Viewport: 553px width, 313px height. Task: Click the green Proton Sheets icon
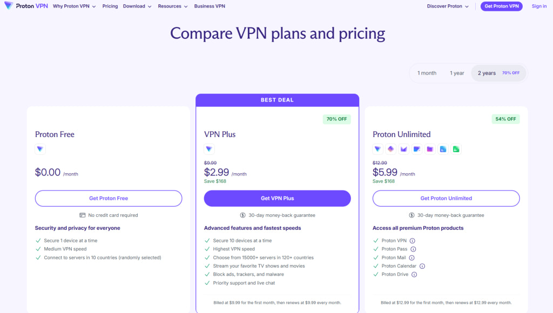(456, 149)
